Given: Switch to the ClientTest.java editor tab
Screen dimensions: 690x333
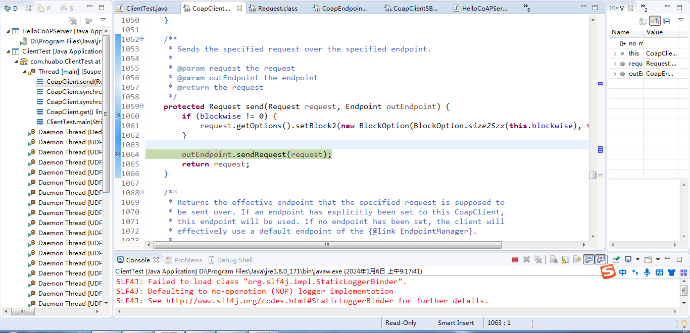Looking at the screenshot, I should pos(146,9).
